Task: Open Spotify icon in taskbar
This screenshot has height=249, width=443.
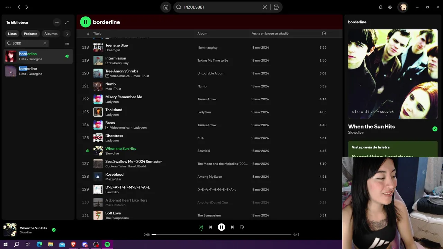Action: pos(107,245)
